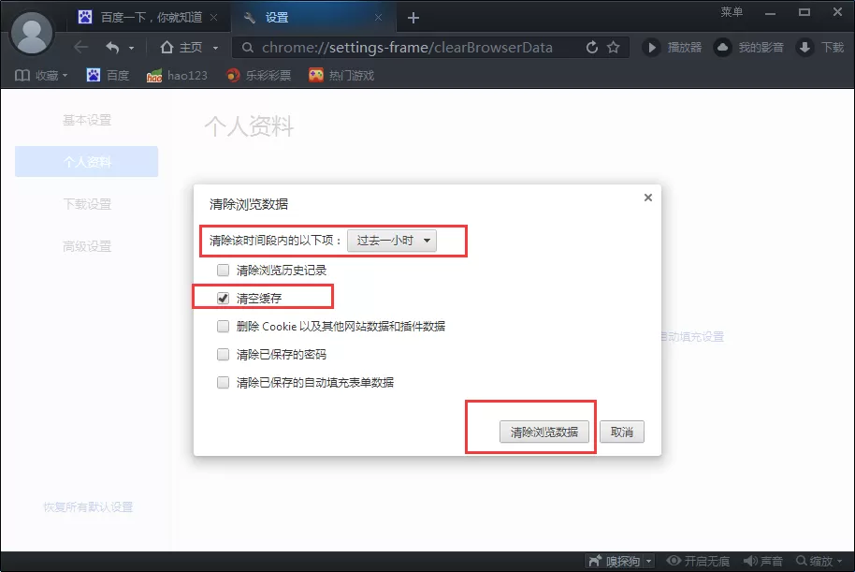Expand the 主页 dropdown arrow
Screen dimensions: 855x572
pyautogui.click(x=215, y=48)
